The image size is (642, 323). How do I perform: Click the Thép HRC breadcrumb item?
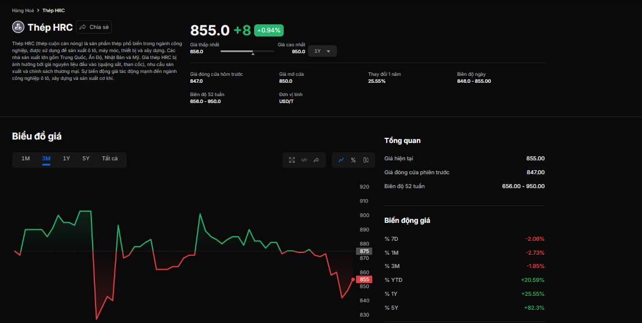click(x=53, y=10)
